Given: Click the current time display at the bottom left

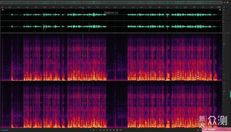Looking at the screenshot, I should (x=5, y=131).
